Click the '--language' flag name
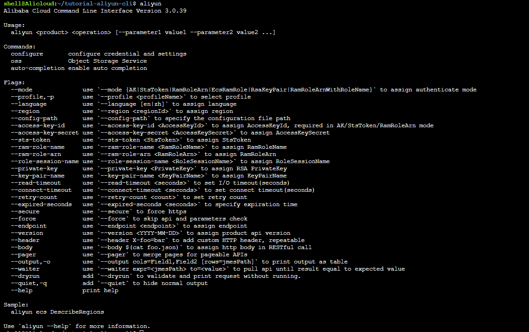This screenshot has height=332, width=529. click(x=29, y=104)
